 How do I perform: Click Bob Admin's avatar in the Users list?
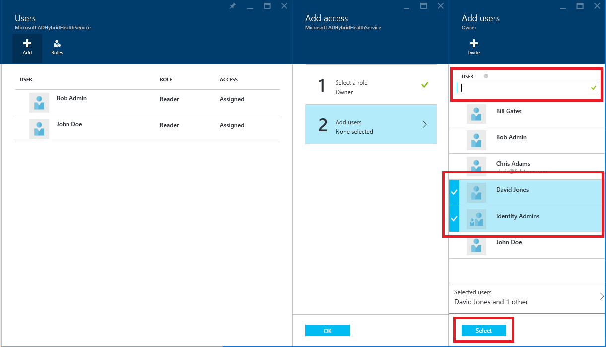[x=39, y=103]
